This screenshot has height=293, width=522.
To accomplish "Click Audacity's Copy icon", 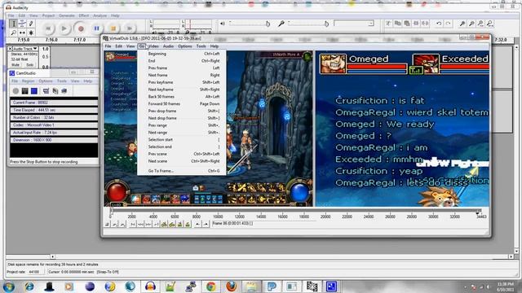I will coord(397,24).
